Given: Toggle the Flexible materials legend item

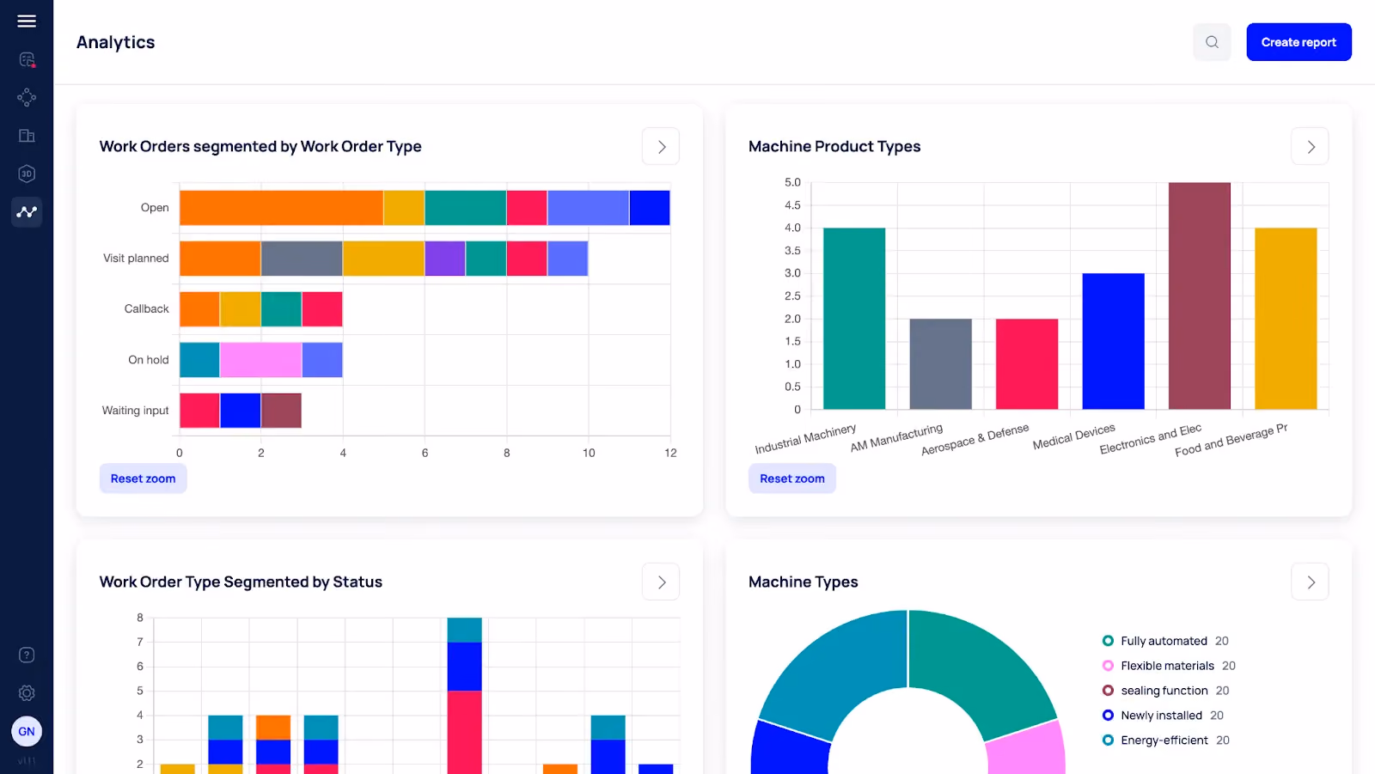Looking at the screenshot, I should [x=1169, y=666].
